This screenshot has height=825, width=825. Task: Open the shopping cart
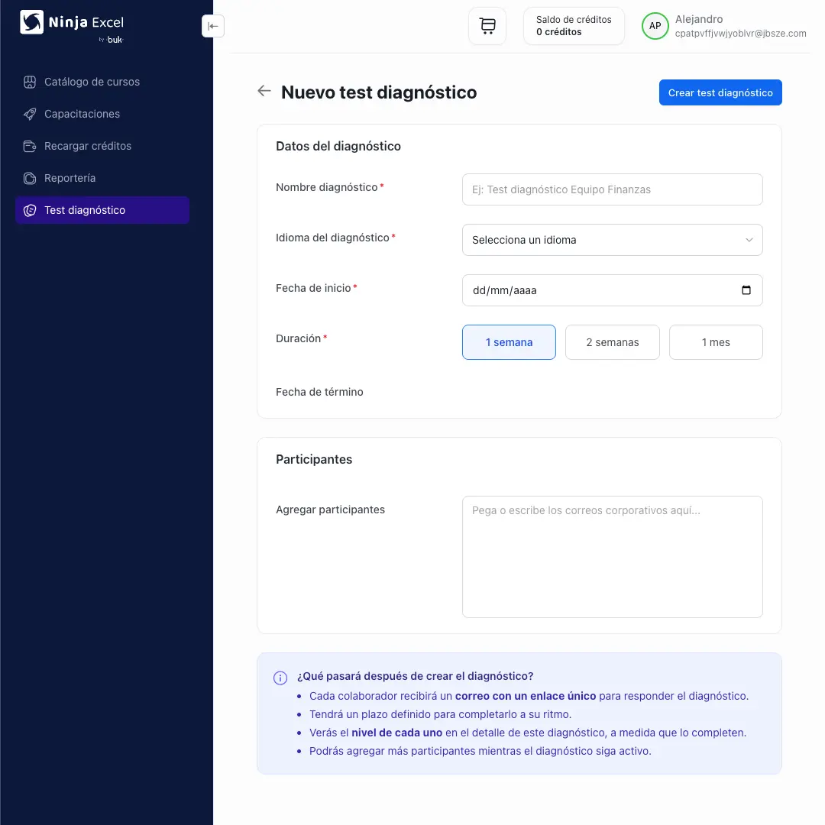487,26
